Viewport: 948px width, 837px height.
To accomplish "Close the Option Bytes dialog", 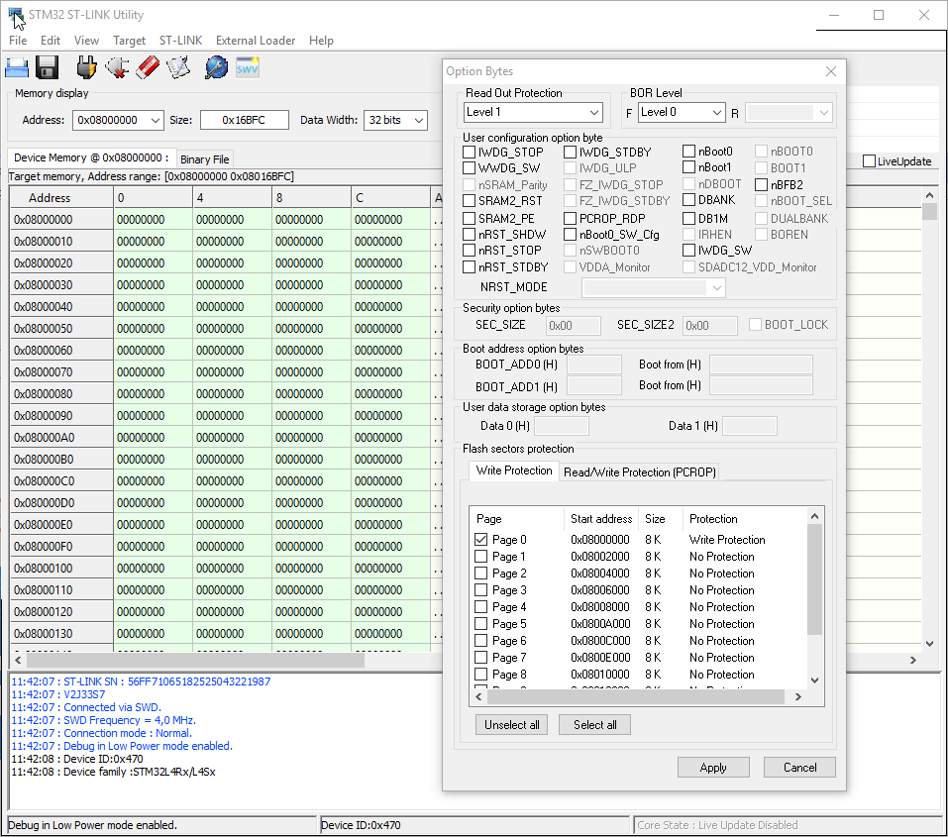I will pyautogui.click(x=831, y=71).
